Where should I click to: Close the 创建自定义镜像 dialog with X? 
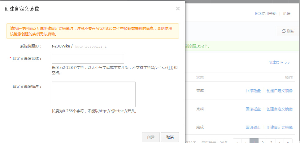point(178,9)
